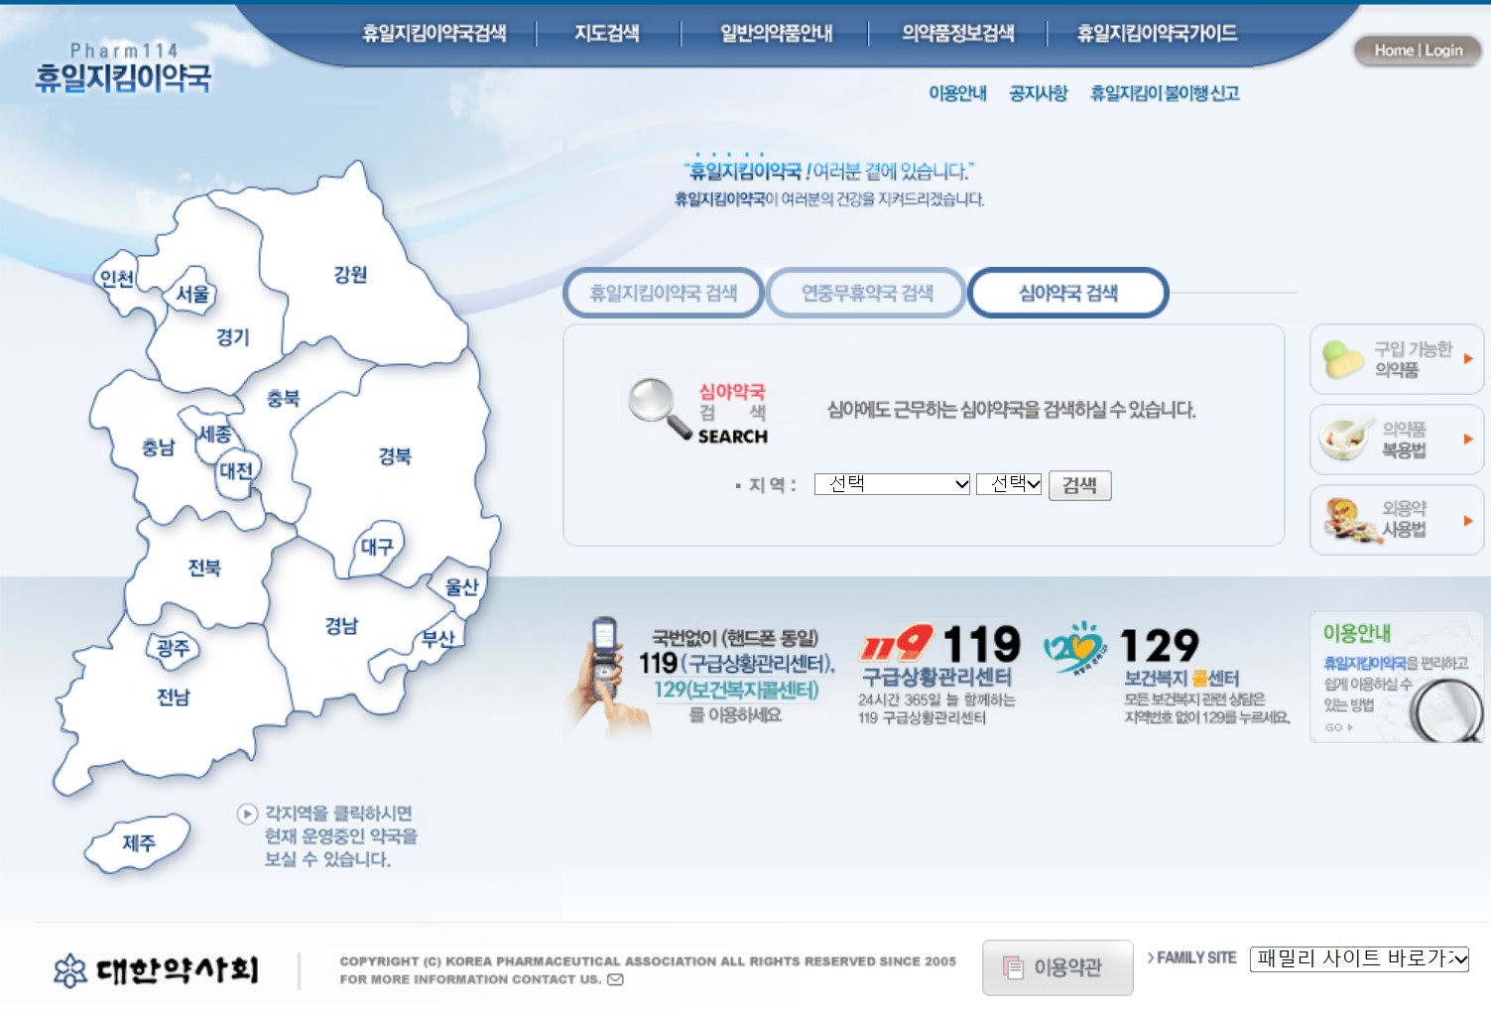1491x1014 pixels.
Task: Select 부산 on the map
Action: click(437, 640)
